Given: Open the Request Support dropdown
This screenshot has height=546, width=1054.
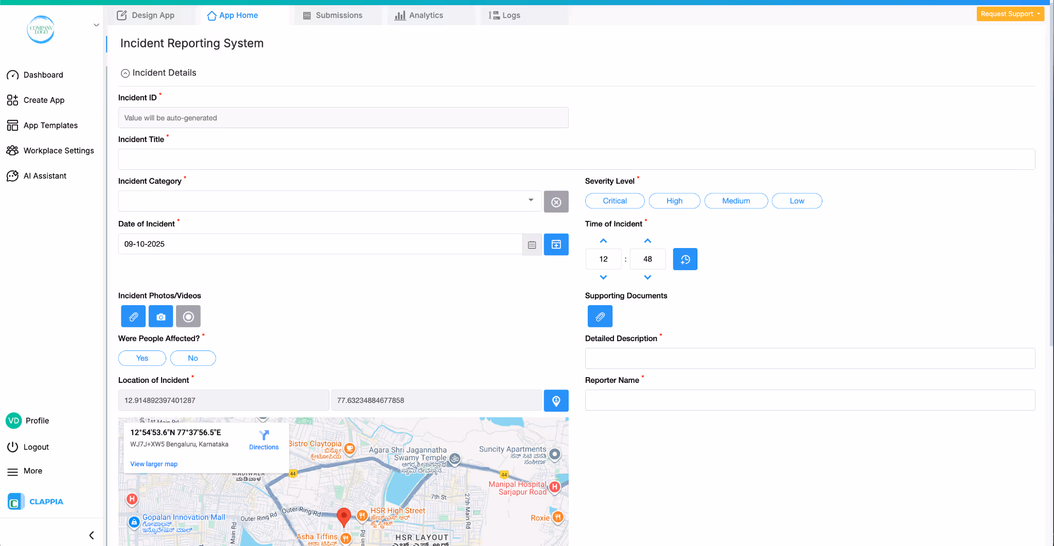Looking at the screenshot, I should (1010, 14).
